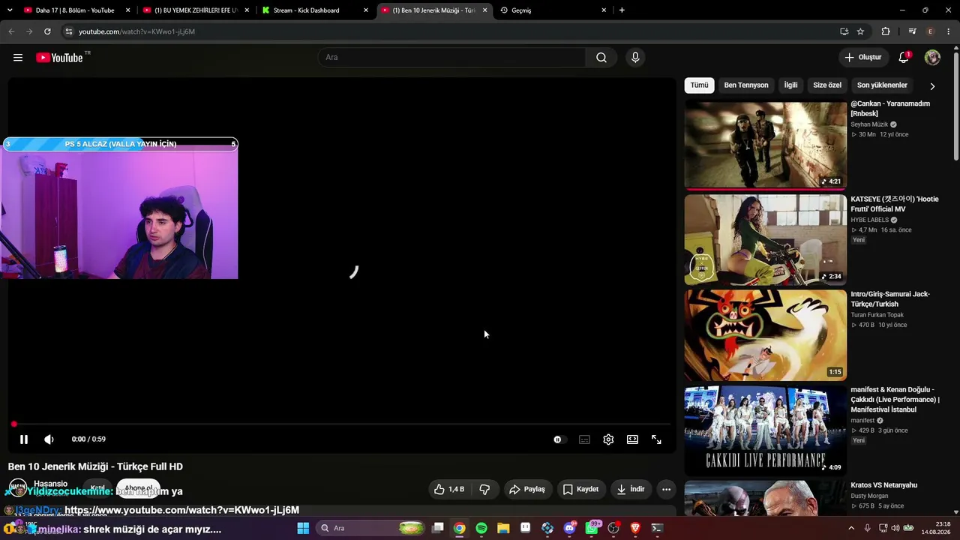Select the Ben Tennyson filter chip
Viewport: 960px width, 540px height.
746,85
